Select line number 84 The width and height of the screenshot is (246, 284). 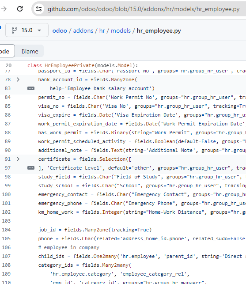pos(8,97)
